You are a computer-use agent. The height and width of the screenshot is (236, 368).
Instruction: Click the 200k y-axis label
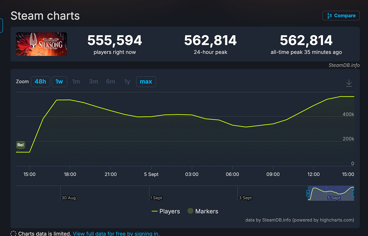pyautogui.click(x=348, y=139)
